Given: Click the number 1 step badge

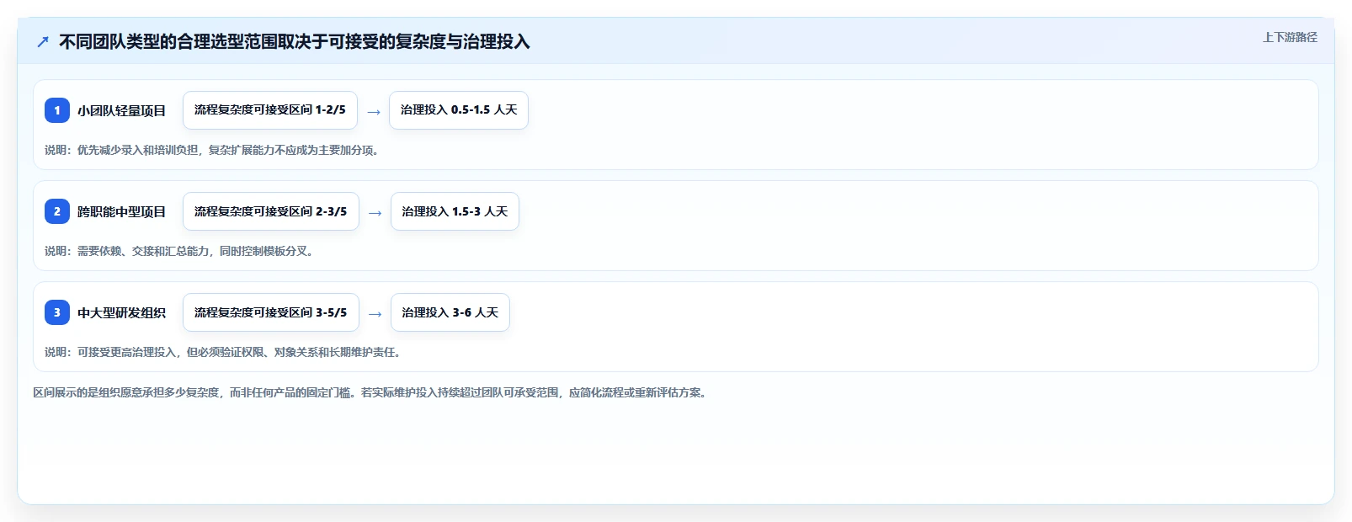Looking at the screenshot, I should [57, 110].
